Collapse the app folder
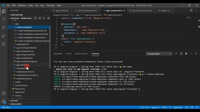 [17, 24]
